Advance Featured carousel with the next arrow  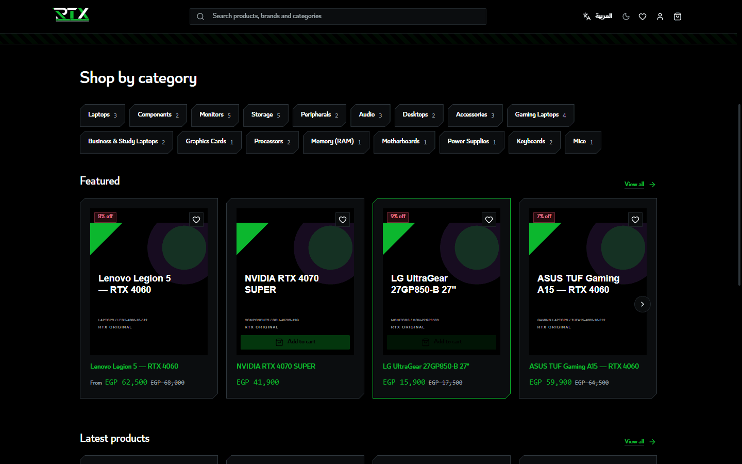(x=643, y=304)
